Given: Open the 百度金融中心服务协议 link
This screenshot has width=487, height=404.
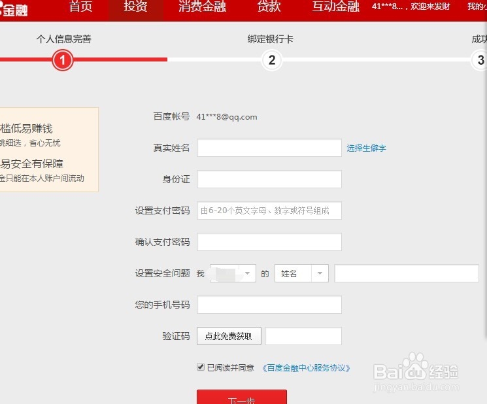Looking at the screenshot, I should point(306,368).
